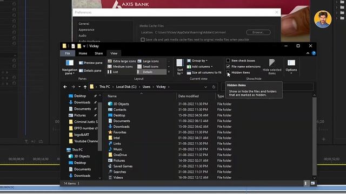
Task: Toggle File name extensions checkbox
Action: tap(228, 66)
